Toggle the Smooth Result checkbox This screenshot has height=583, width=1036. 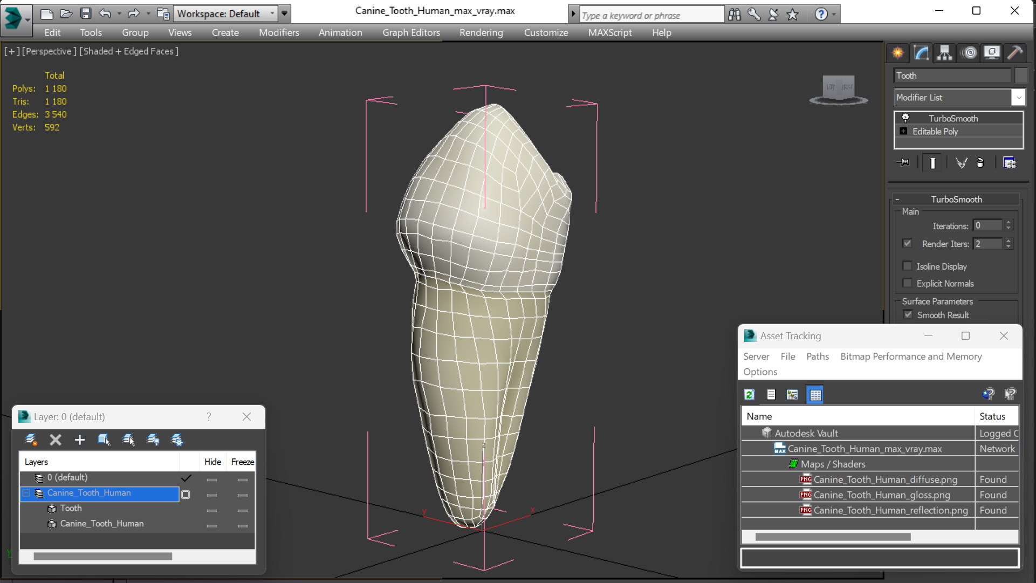tap(908, 314)
